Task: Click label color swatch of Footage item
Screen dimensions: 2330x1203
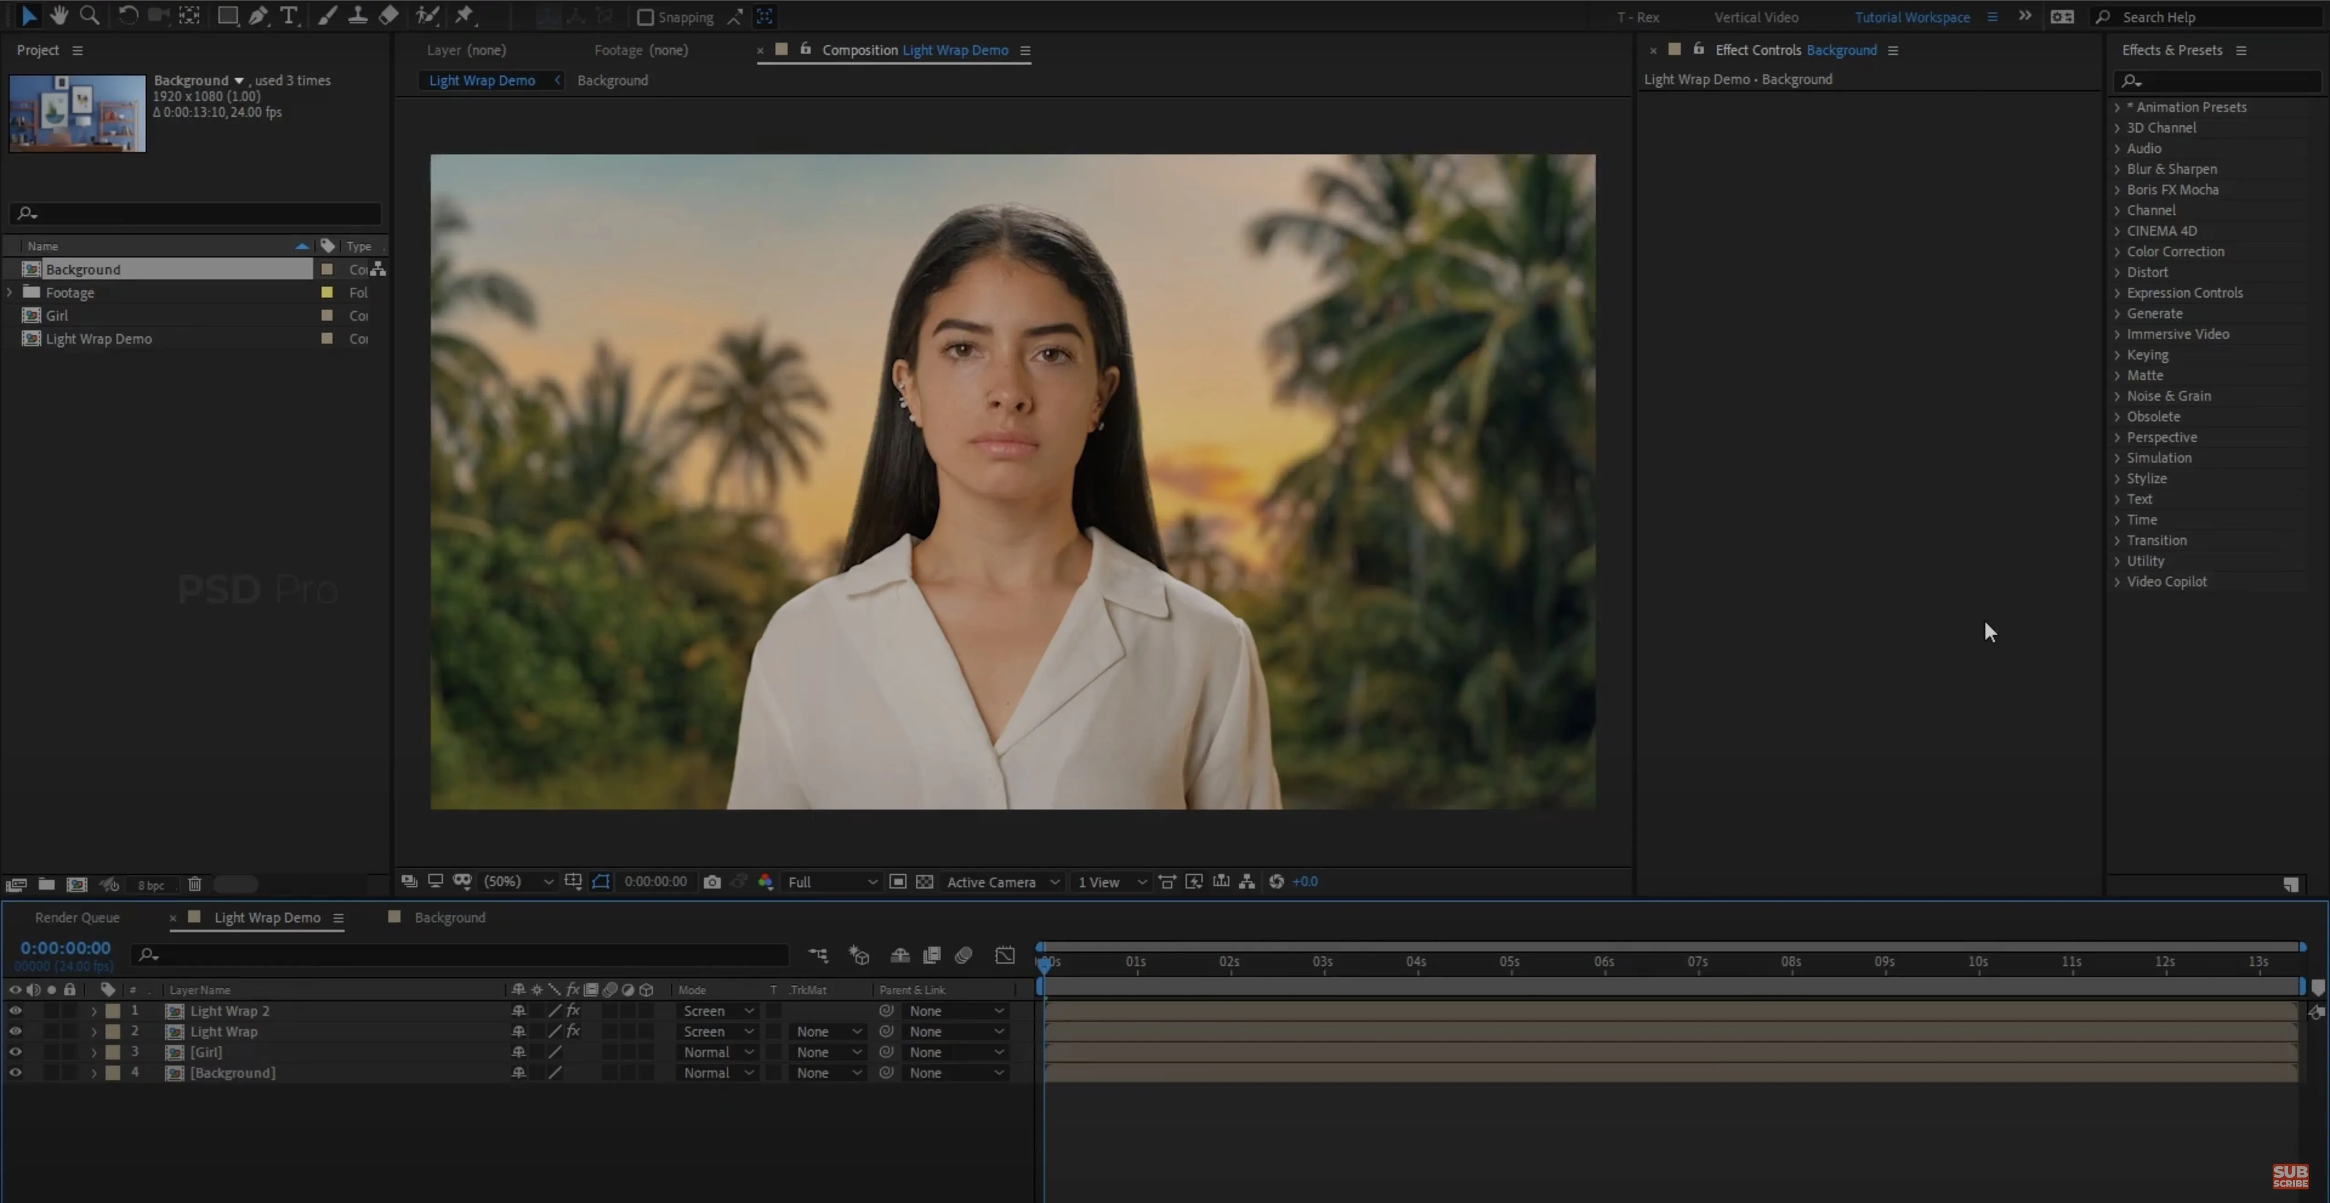Action: 328,292
